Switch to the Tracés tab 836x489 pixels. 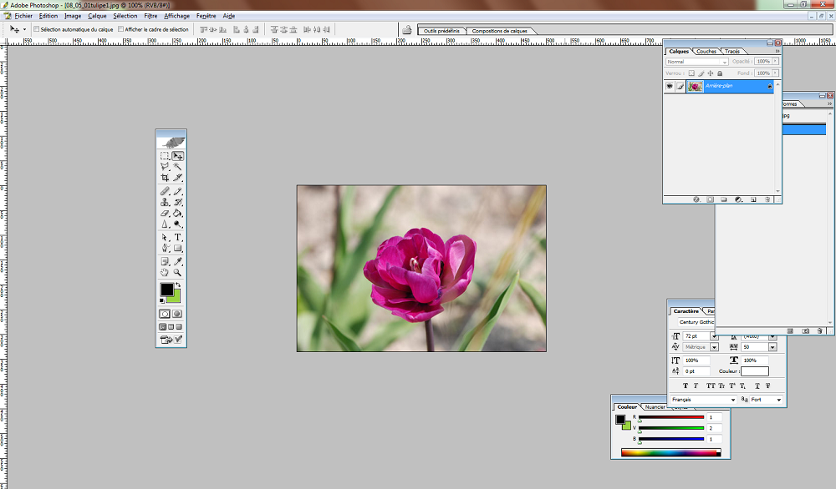(x=732, y=52)
